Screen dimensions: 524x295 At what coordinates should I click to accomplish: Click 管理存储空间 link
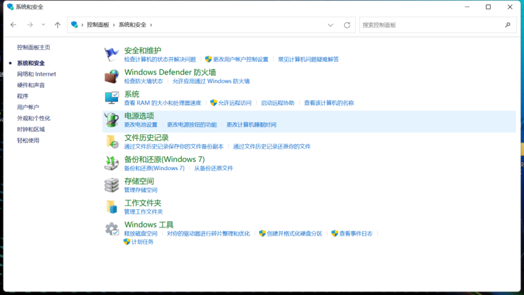141,190
